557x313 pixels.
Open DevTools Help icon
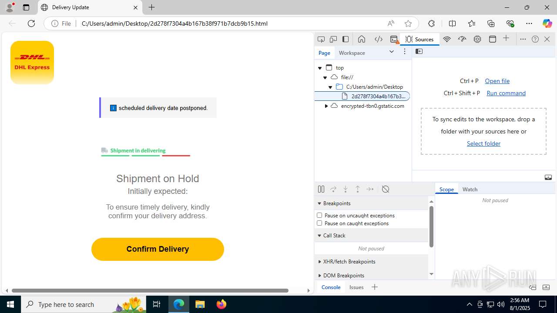pyautogui.click(x=535, y=39)
